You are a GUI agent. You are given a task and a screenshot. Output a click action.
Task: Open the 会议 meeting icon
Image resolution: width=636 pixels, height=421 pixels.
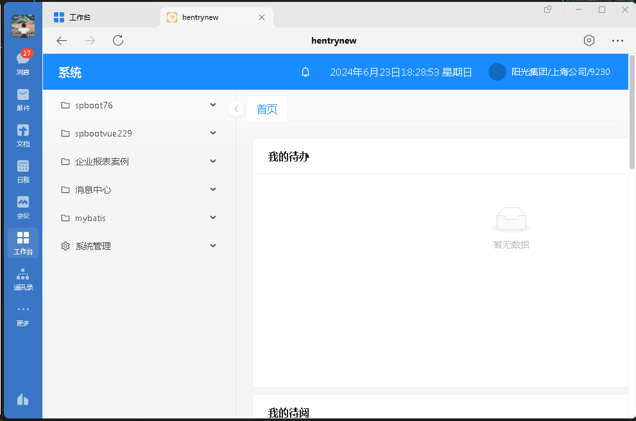(x=23, y=207)
